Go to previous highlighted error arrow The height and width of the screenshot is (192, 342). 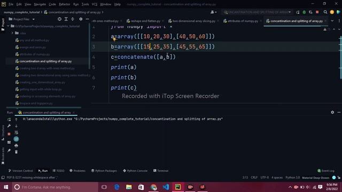click(x=334, y=29)
